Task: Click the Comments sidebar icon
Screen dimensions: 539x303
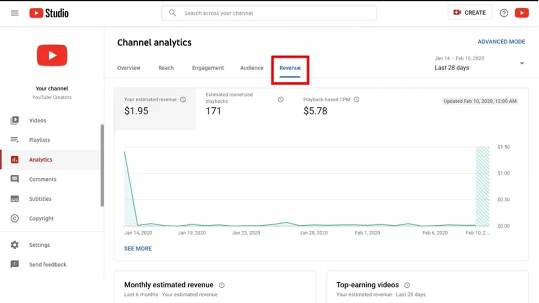Action: 15,179
